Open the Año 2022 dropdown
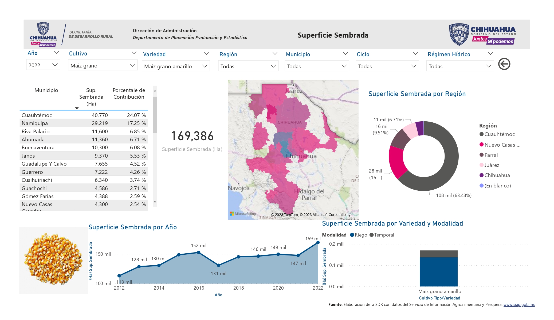Viewport: 554px width, 320px height. [x=43, y=65]
